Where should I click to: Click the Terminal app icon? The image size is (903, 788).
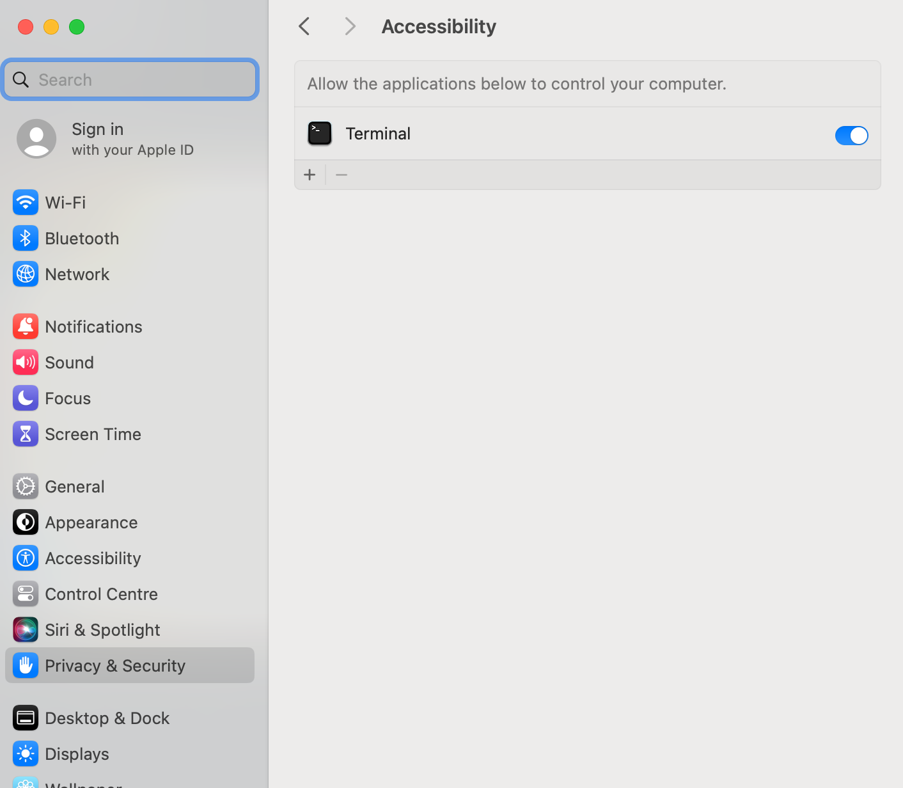320,134
